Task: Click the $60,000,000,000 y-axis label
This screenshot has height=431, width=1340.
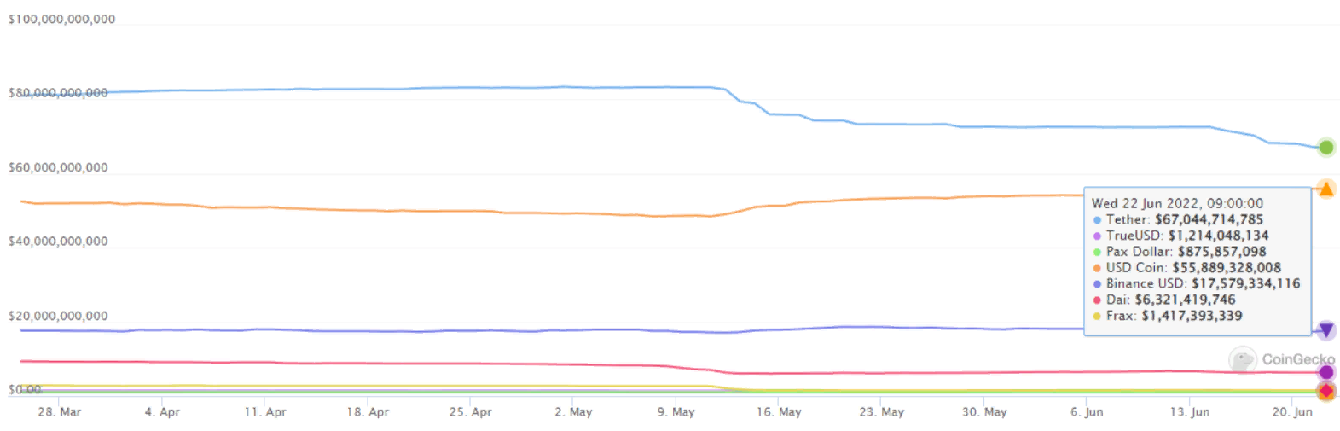Action: click(x=58, y=167)
